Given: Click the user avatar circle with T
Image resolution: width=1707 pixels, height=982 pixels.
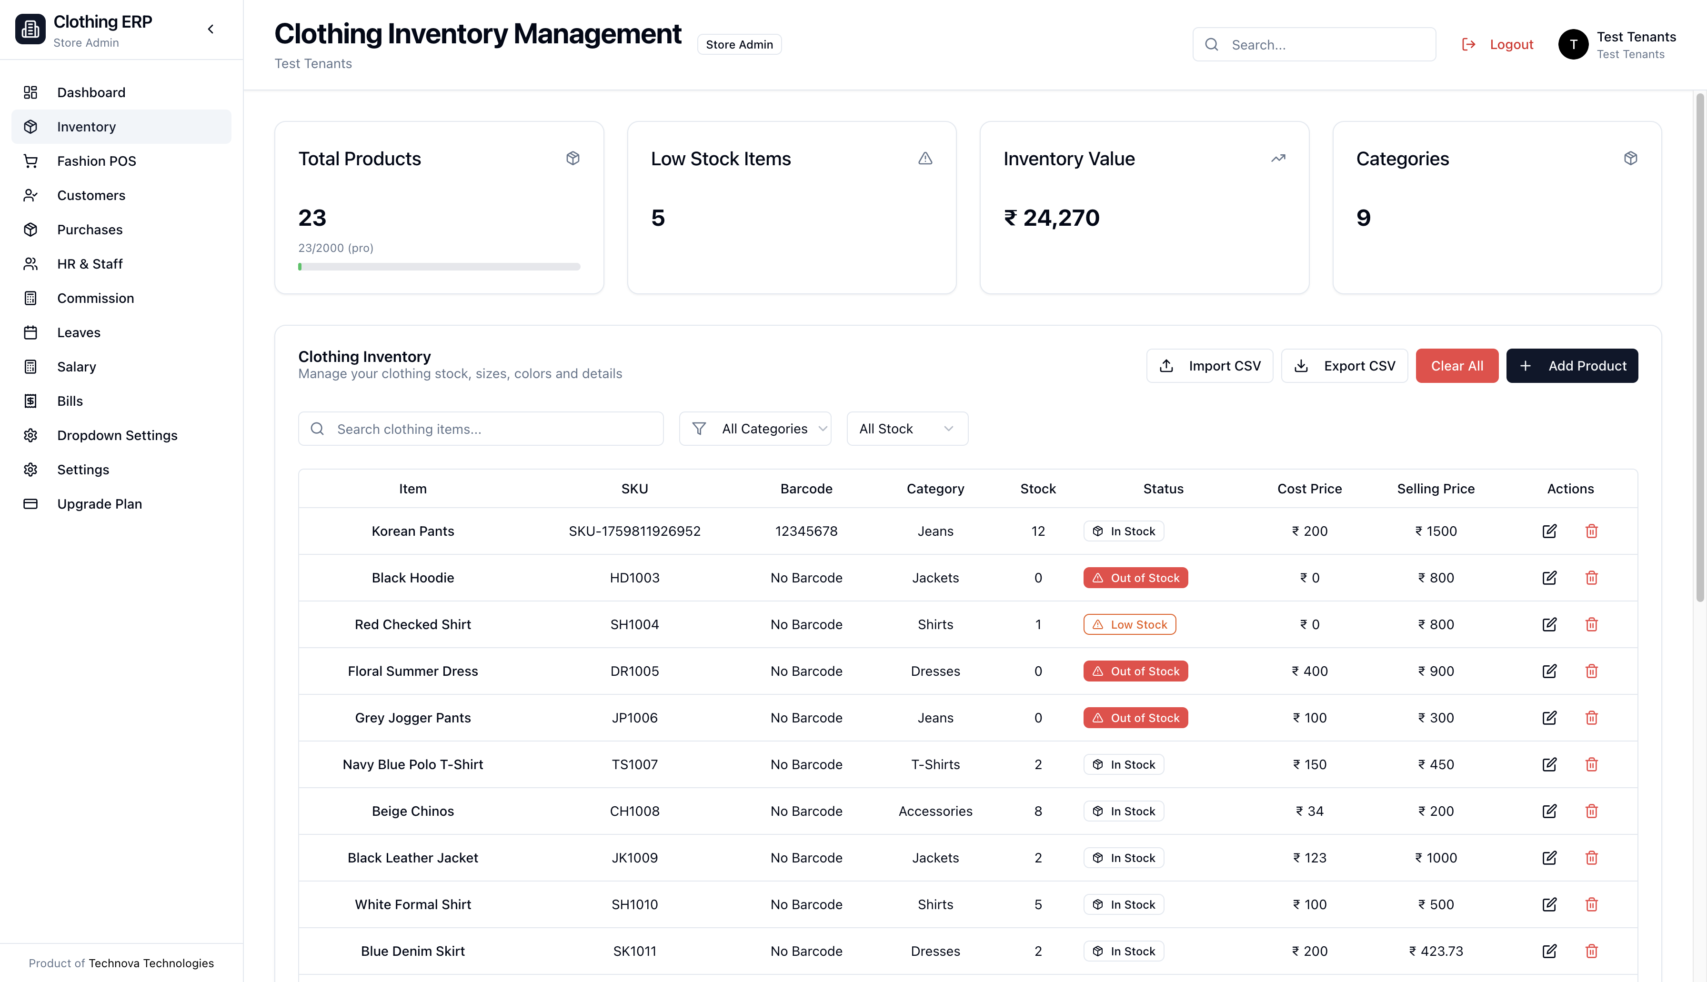Looking at the screenshot, I should (1573, 44).
